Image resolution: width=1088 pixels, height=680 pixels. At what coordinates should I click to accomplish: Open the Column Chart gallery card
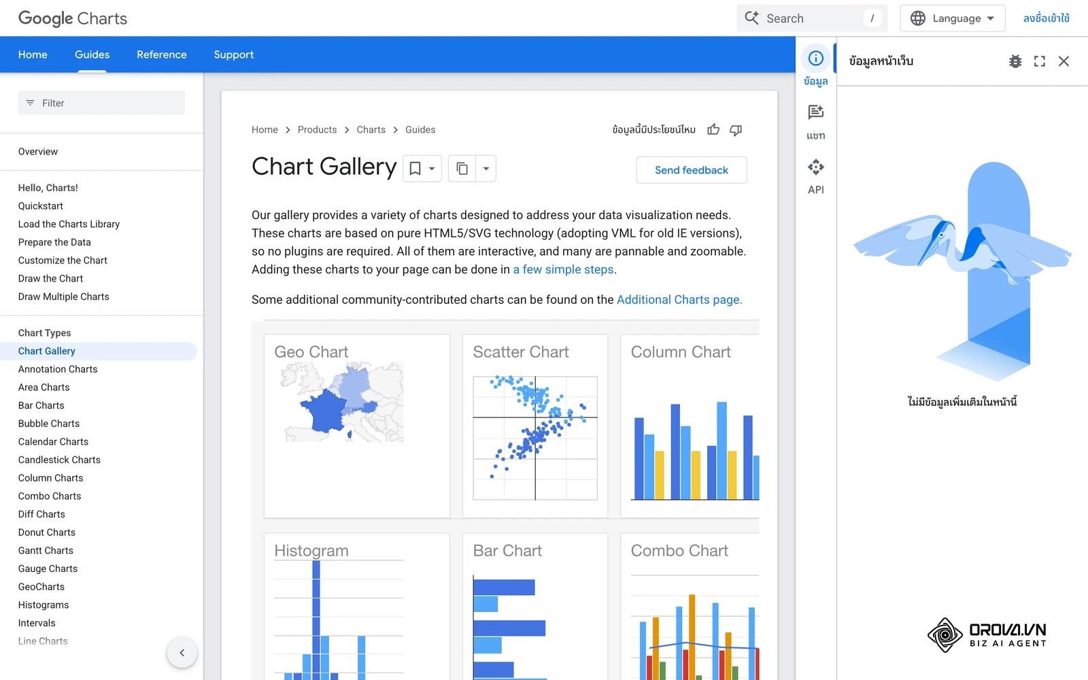click(690, 426)
